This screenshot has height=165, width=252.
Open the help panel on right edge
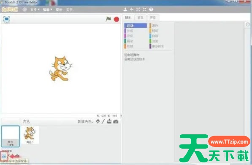[248, 24]
